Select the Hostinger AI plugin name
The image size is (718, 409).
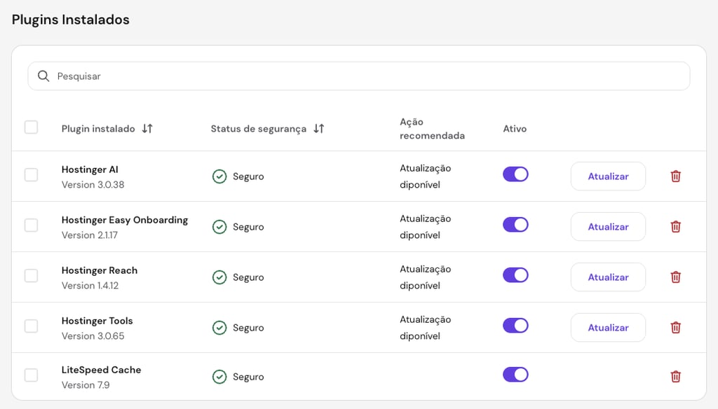click(90, 169)
